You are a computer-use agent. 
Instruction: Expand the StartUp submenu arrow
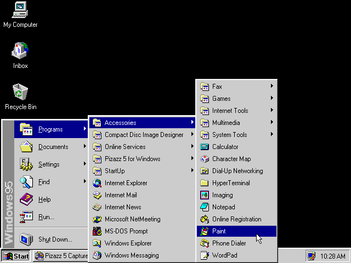click(x=193, y=170)
